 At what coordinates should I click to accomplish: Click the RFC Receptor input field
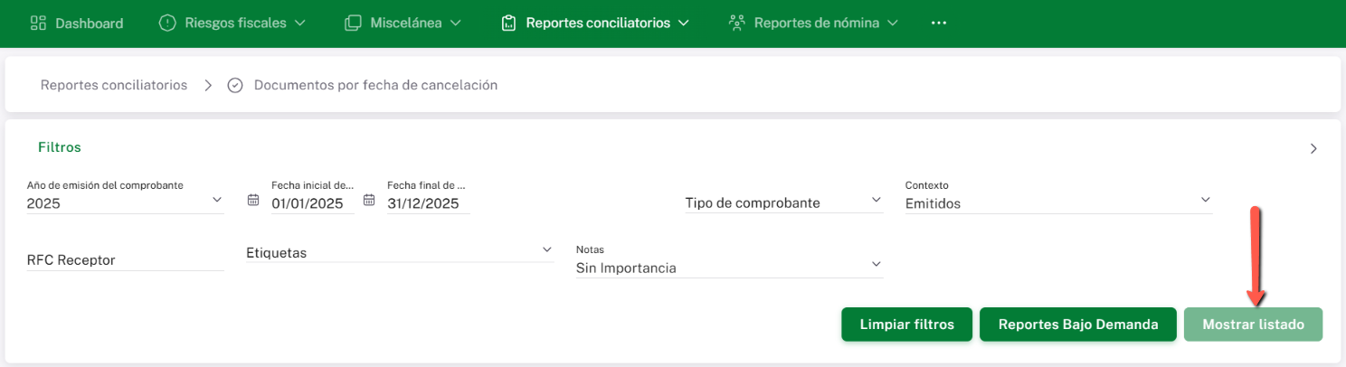pyautogui.click(x=125, y=260)
